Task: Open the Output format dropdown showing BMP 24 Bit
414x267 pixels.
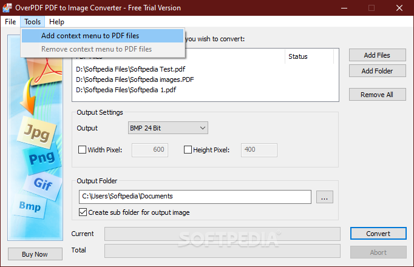Action: click(x=168, y=128)
